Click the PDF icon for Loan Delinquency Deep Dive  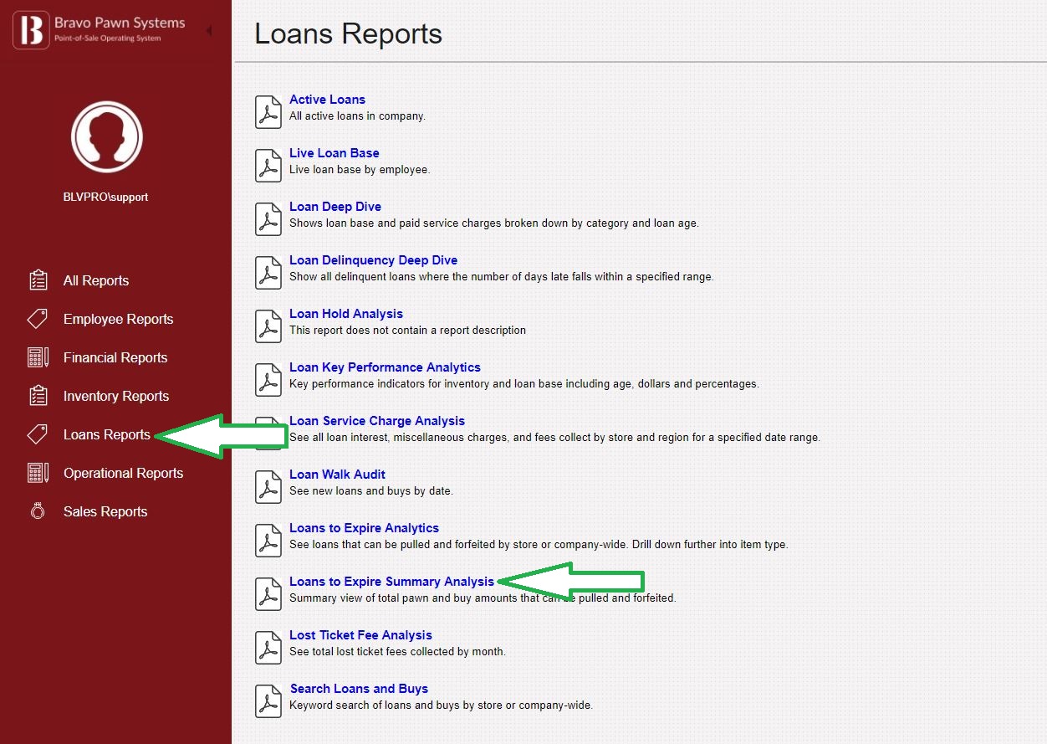click(x=268, y=273)
